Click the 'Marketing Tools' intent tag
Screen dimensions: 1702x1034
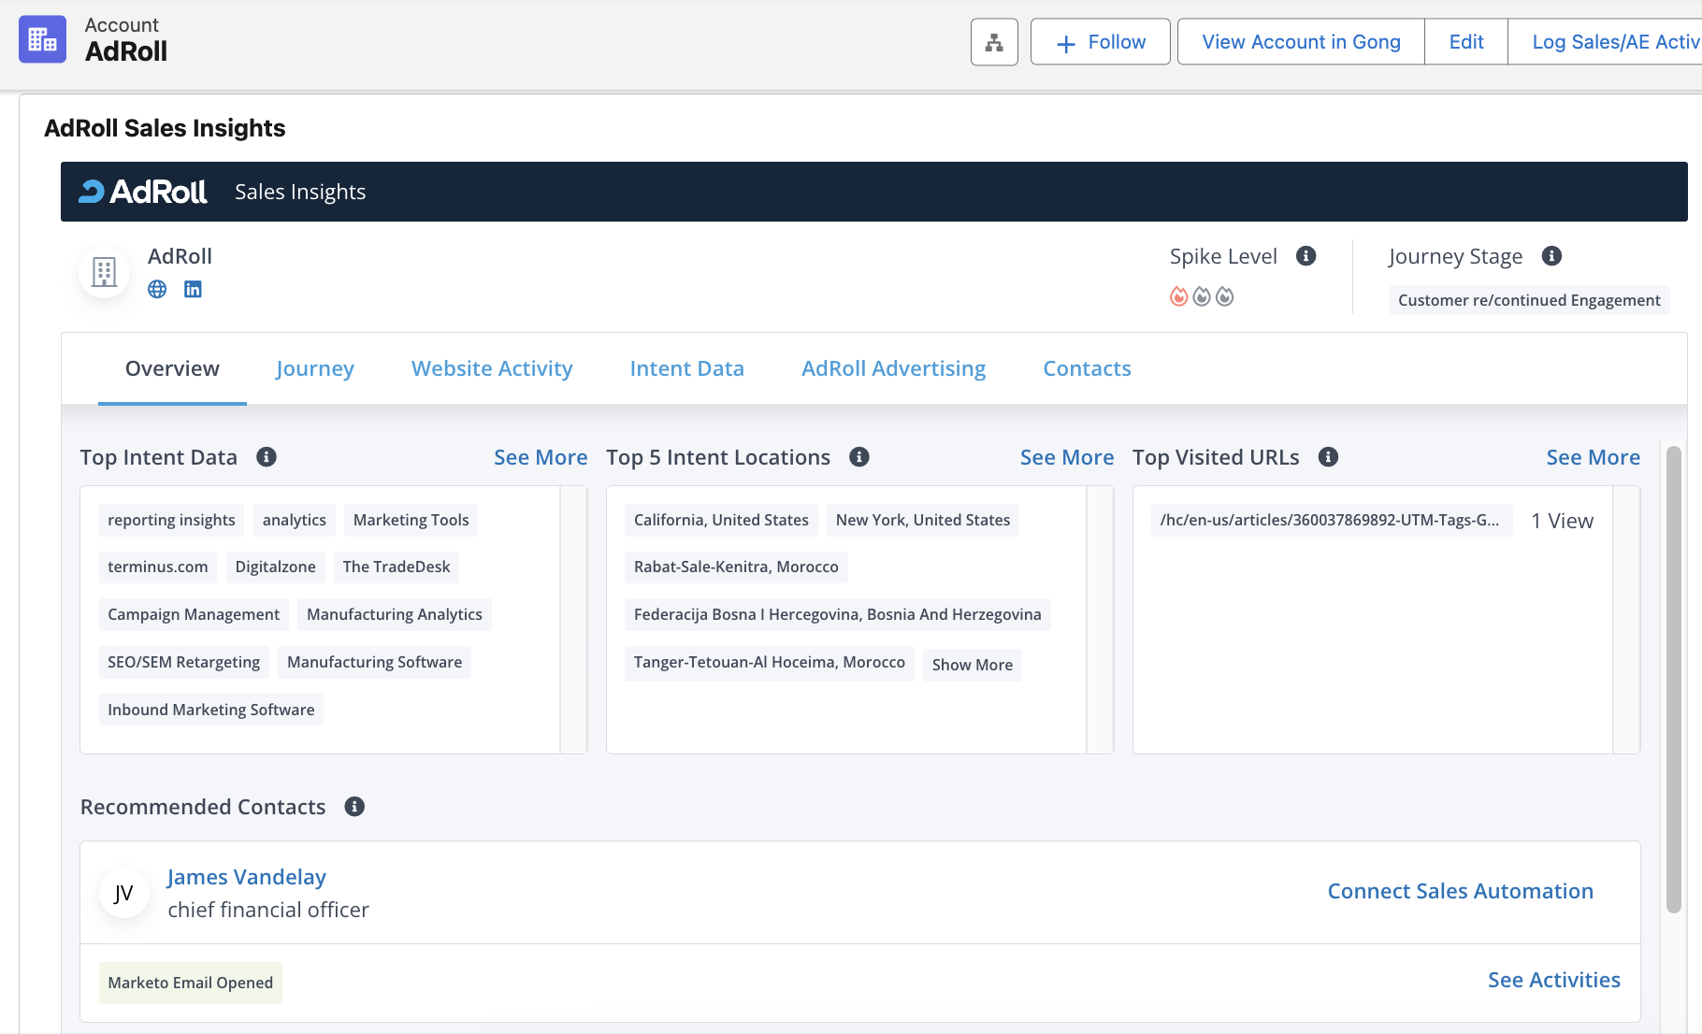coord(411,520)
